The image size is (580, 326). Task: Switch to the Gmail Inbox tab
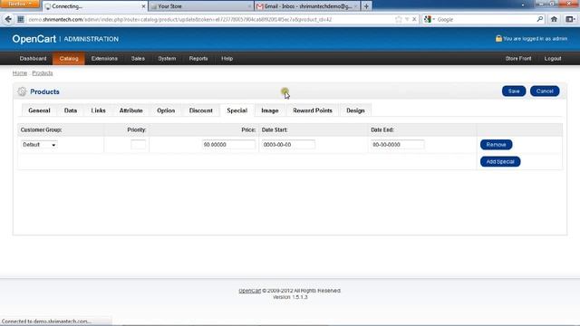(307, 6)
